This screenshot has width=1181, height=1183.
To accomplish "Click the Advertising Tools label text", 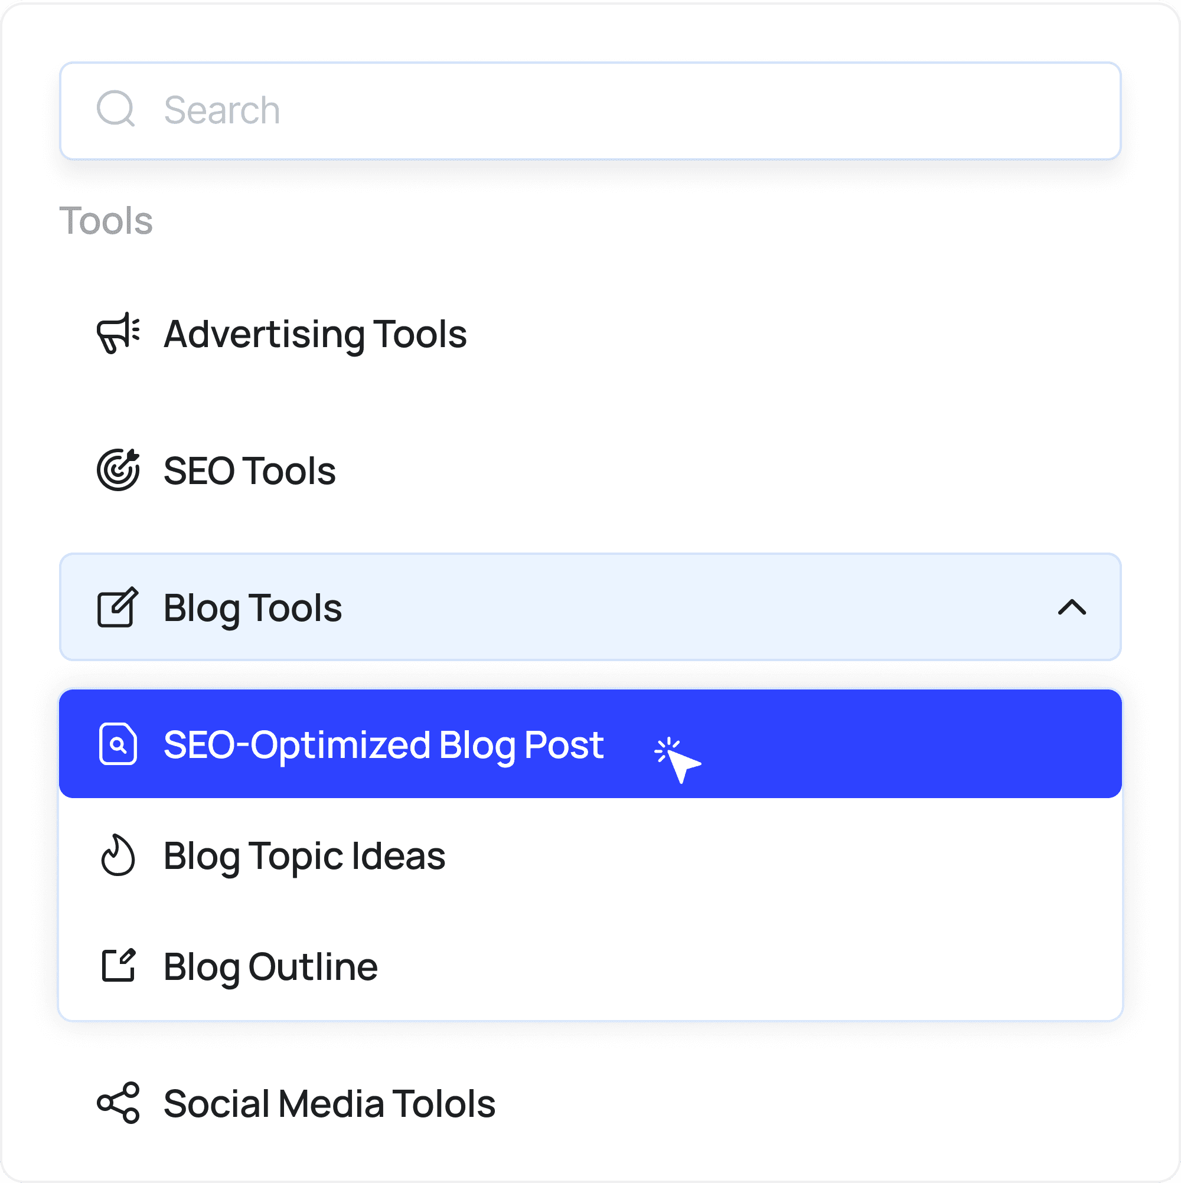I will pos(315,334).
